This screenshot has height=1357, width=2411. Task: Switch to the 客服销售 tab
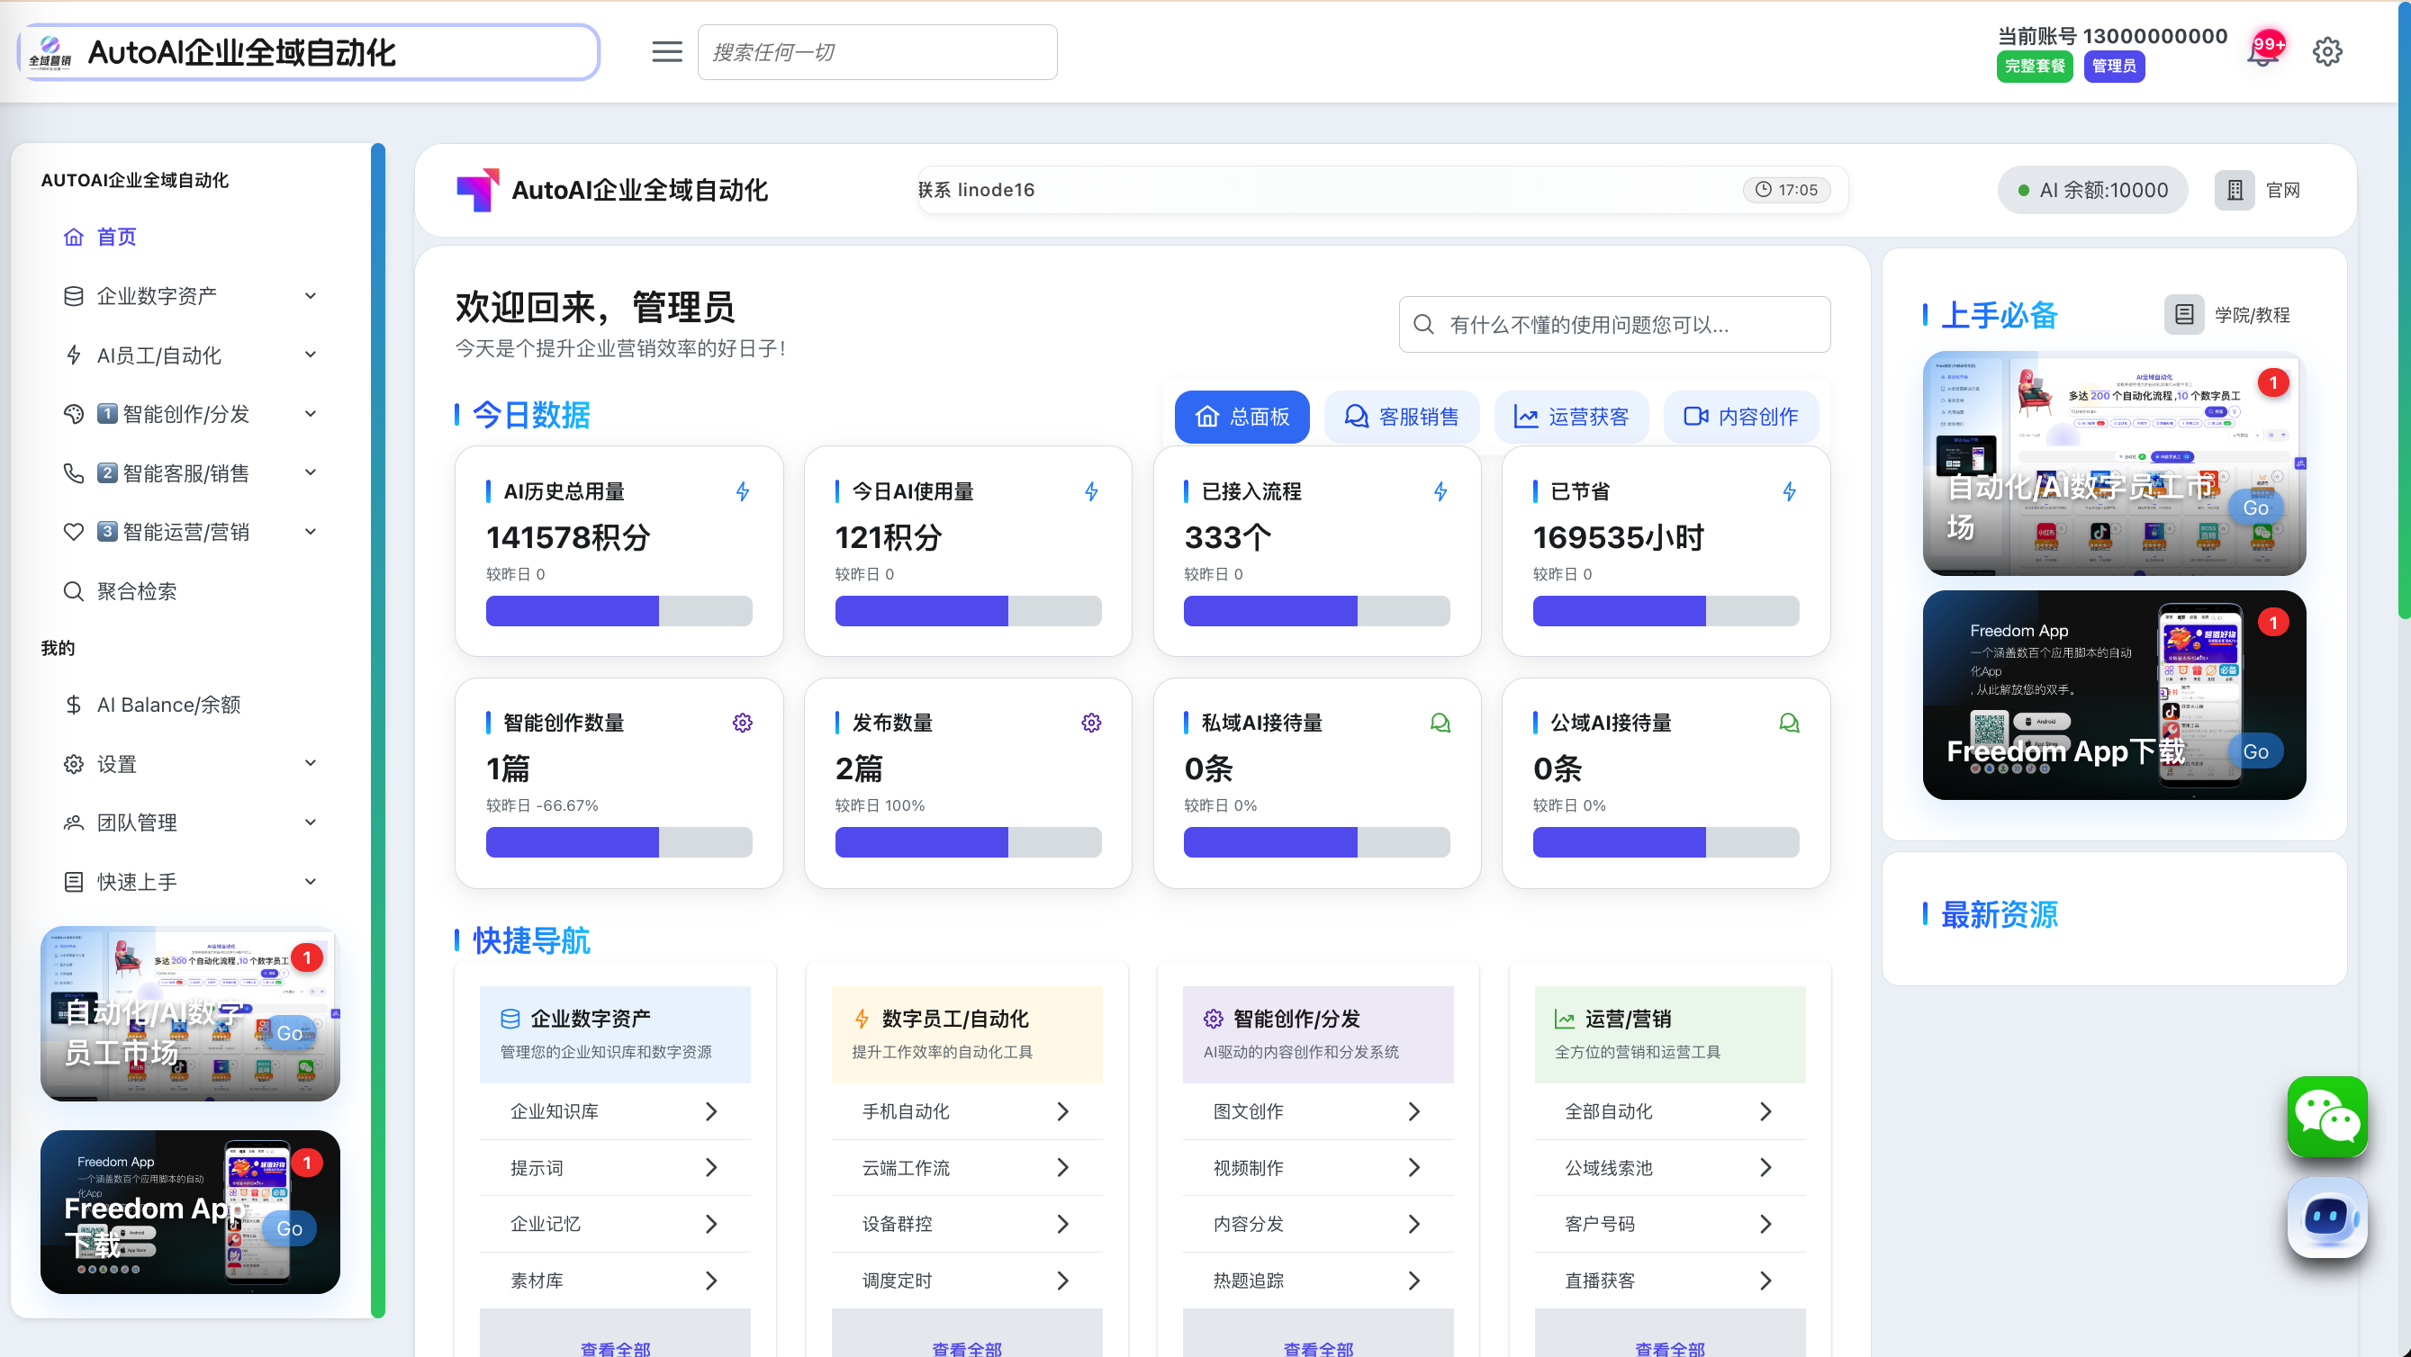pyautogui.click(x=1401, y=418)
